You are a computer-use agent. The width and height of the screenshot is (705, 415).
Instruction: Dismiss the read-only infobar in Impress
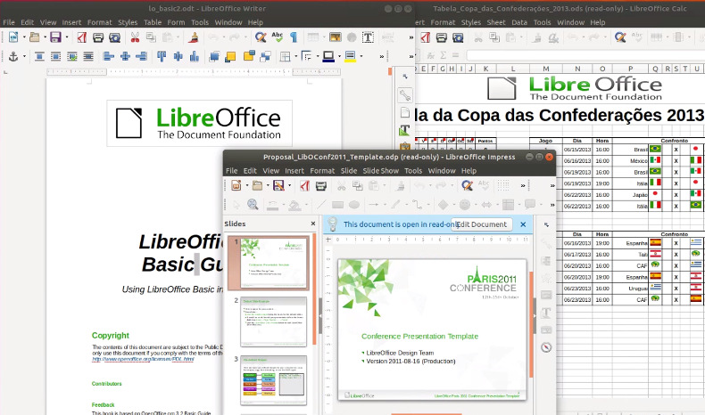523,224
